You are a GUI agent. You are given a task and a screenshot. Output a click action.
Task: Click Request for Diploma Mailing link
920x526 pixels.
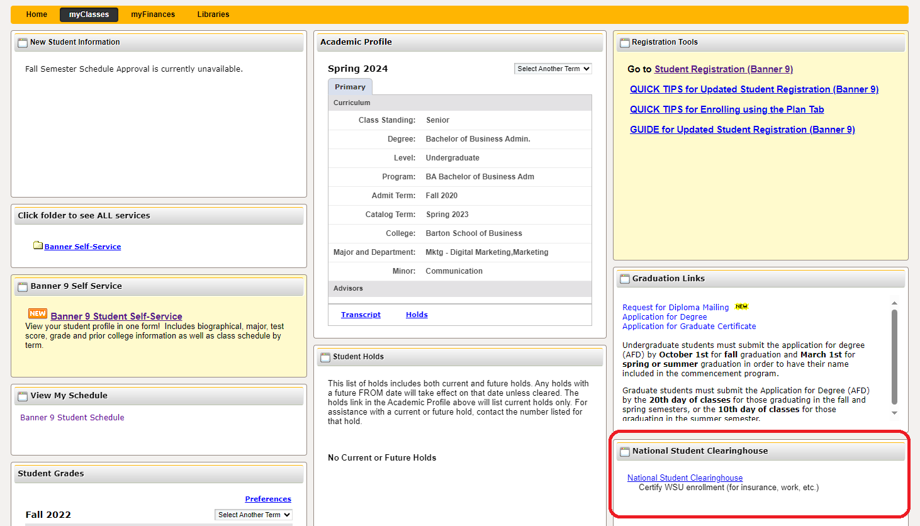pos(675,308)
